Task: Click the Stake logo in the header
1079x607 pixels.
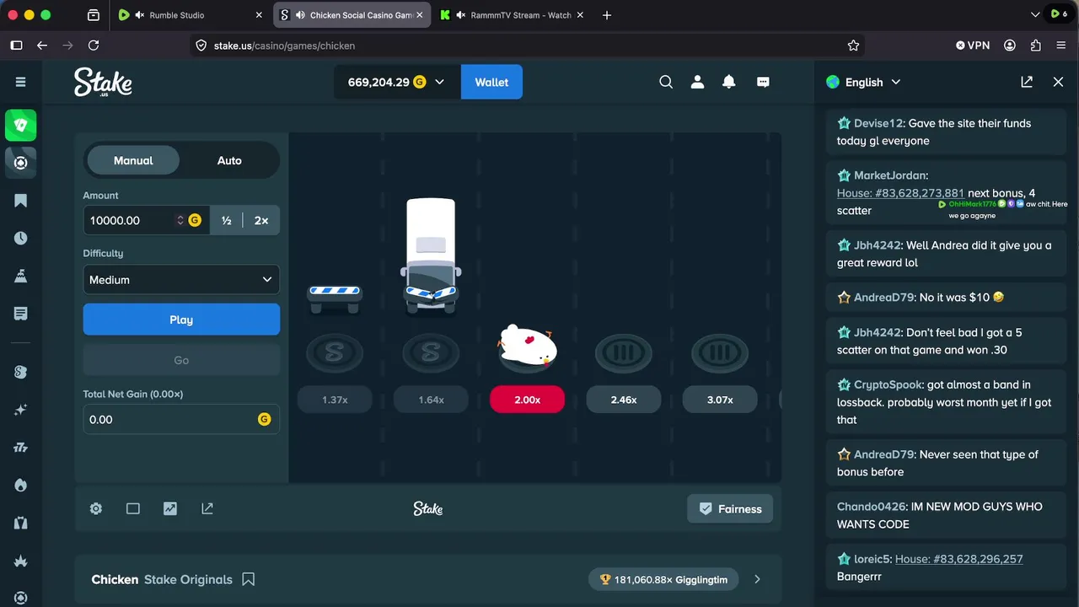Action: pyautogui.click(x=103, y=82)
